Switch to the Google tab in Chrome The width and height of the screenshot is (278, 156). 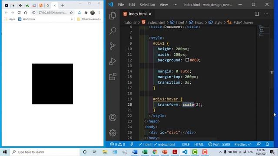tap(47, 6)
